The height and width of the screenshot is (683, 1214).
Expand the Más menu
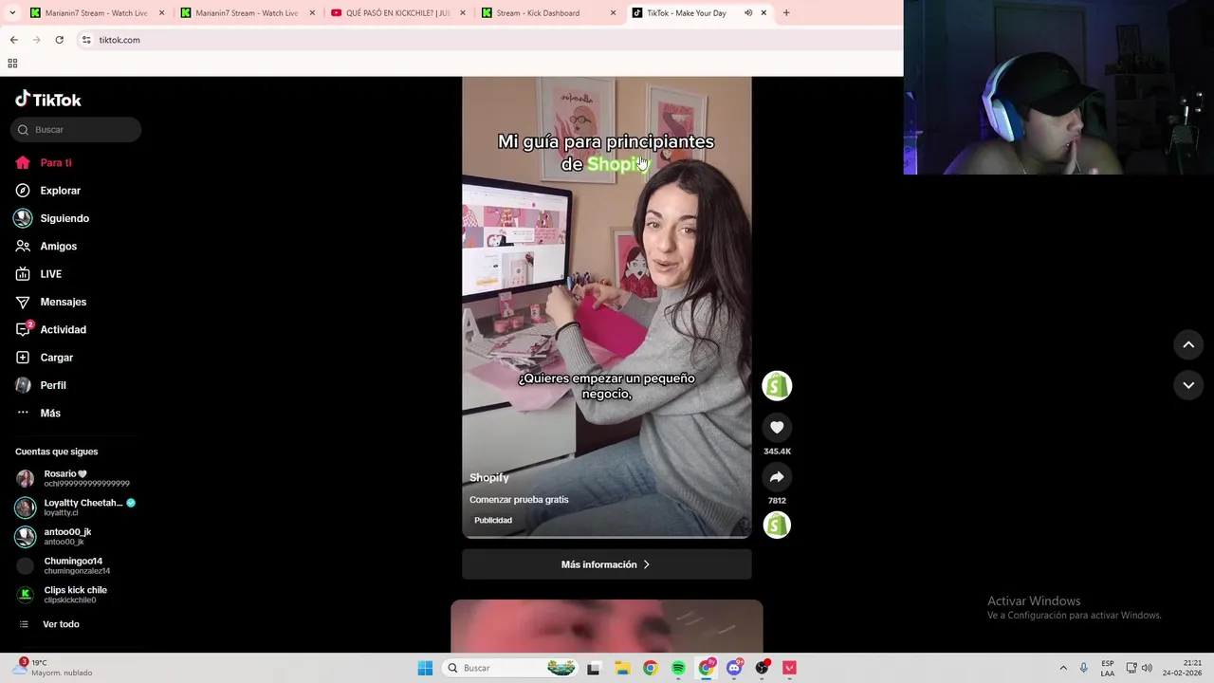pyautogui.click(x=38, y=414)
